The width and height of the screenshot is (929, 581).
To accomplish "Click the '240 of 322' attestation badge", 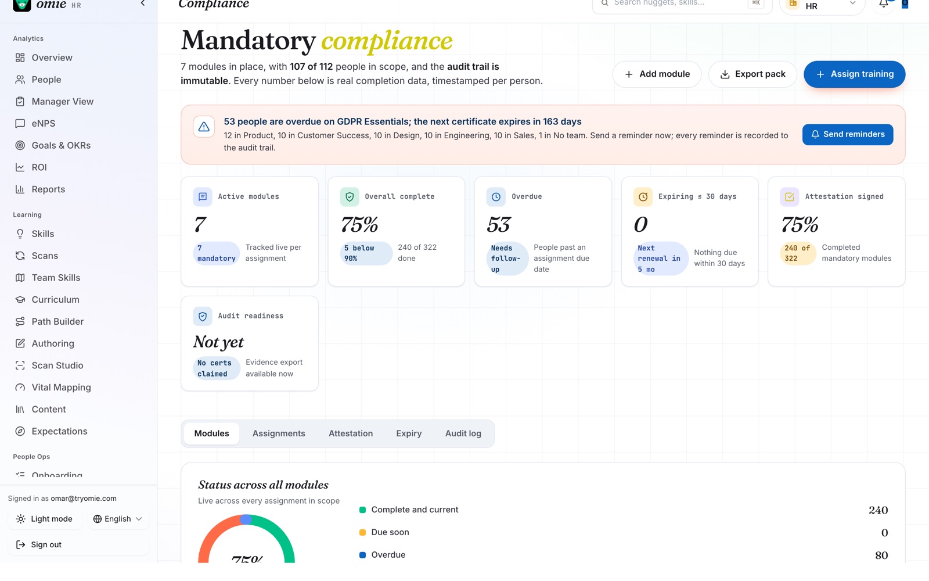I will point(798,253).
